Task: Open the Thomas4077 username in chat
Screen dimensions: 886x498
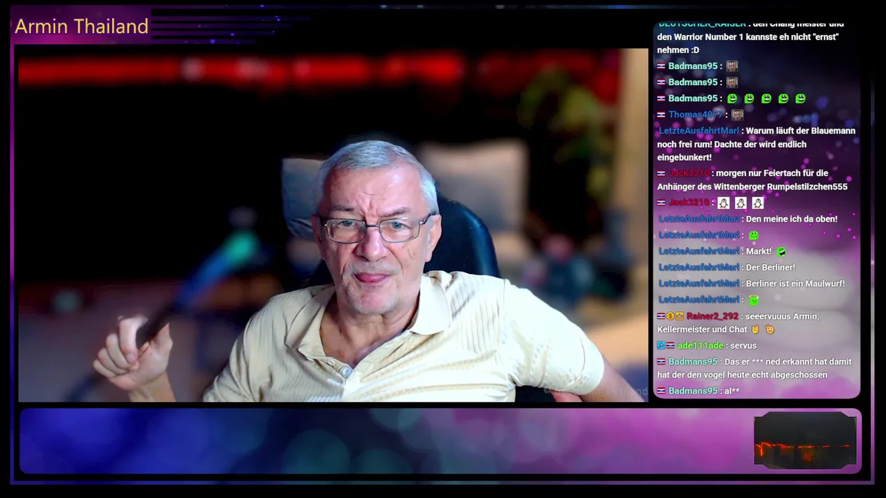Action: [x=696, y=115]
